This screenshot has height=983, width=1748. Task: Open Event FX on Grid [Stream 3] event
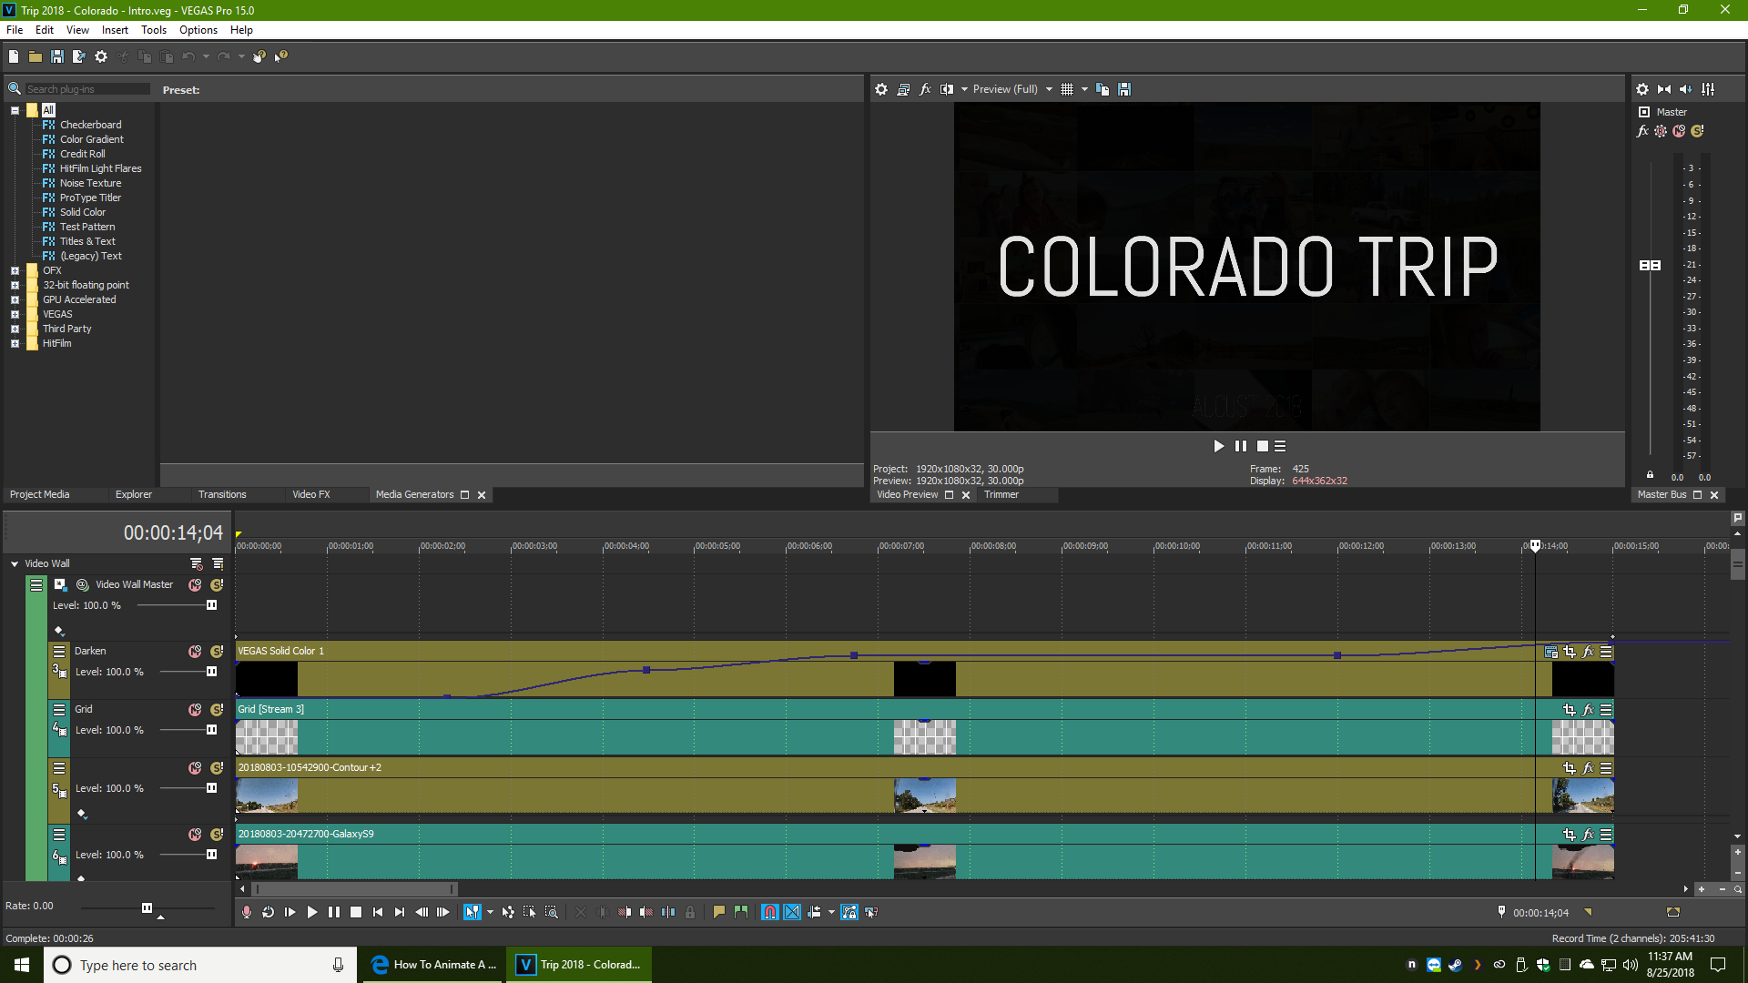tap(1588, 710)
